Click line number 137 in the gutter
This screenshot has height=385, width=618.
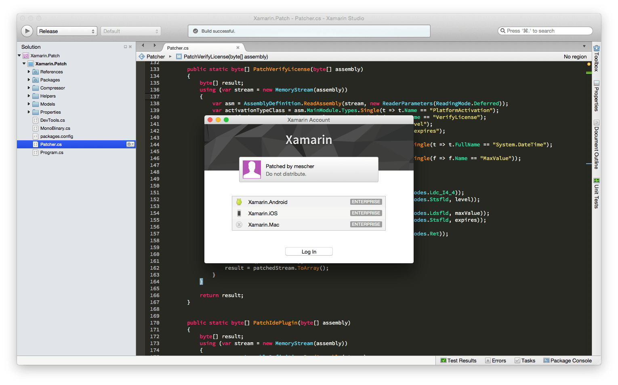coord(155,97)
